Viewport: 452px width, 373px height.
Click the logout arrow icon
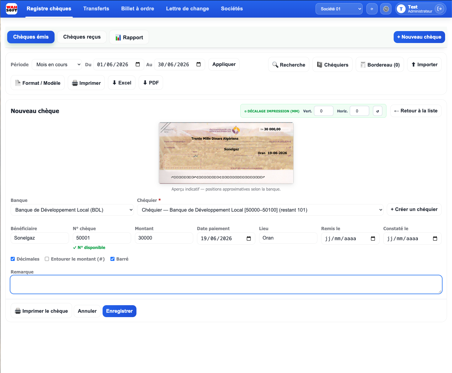tap(439, 9)
